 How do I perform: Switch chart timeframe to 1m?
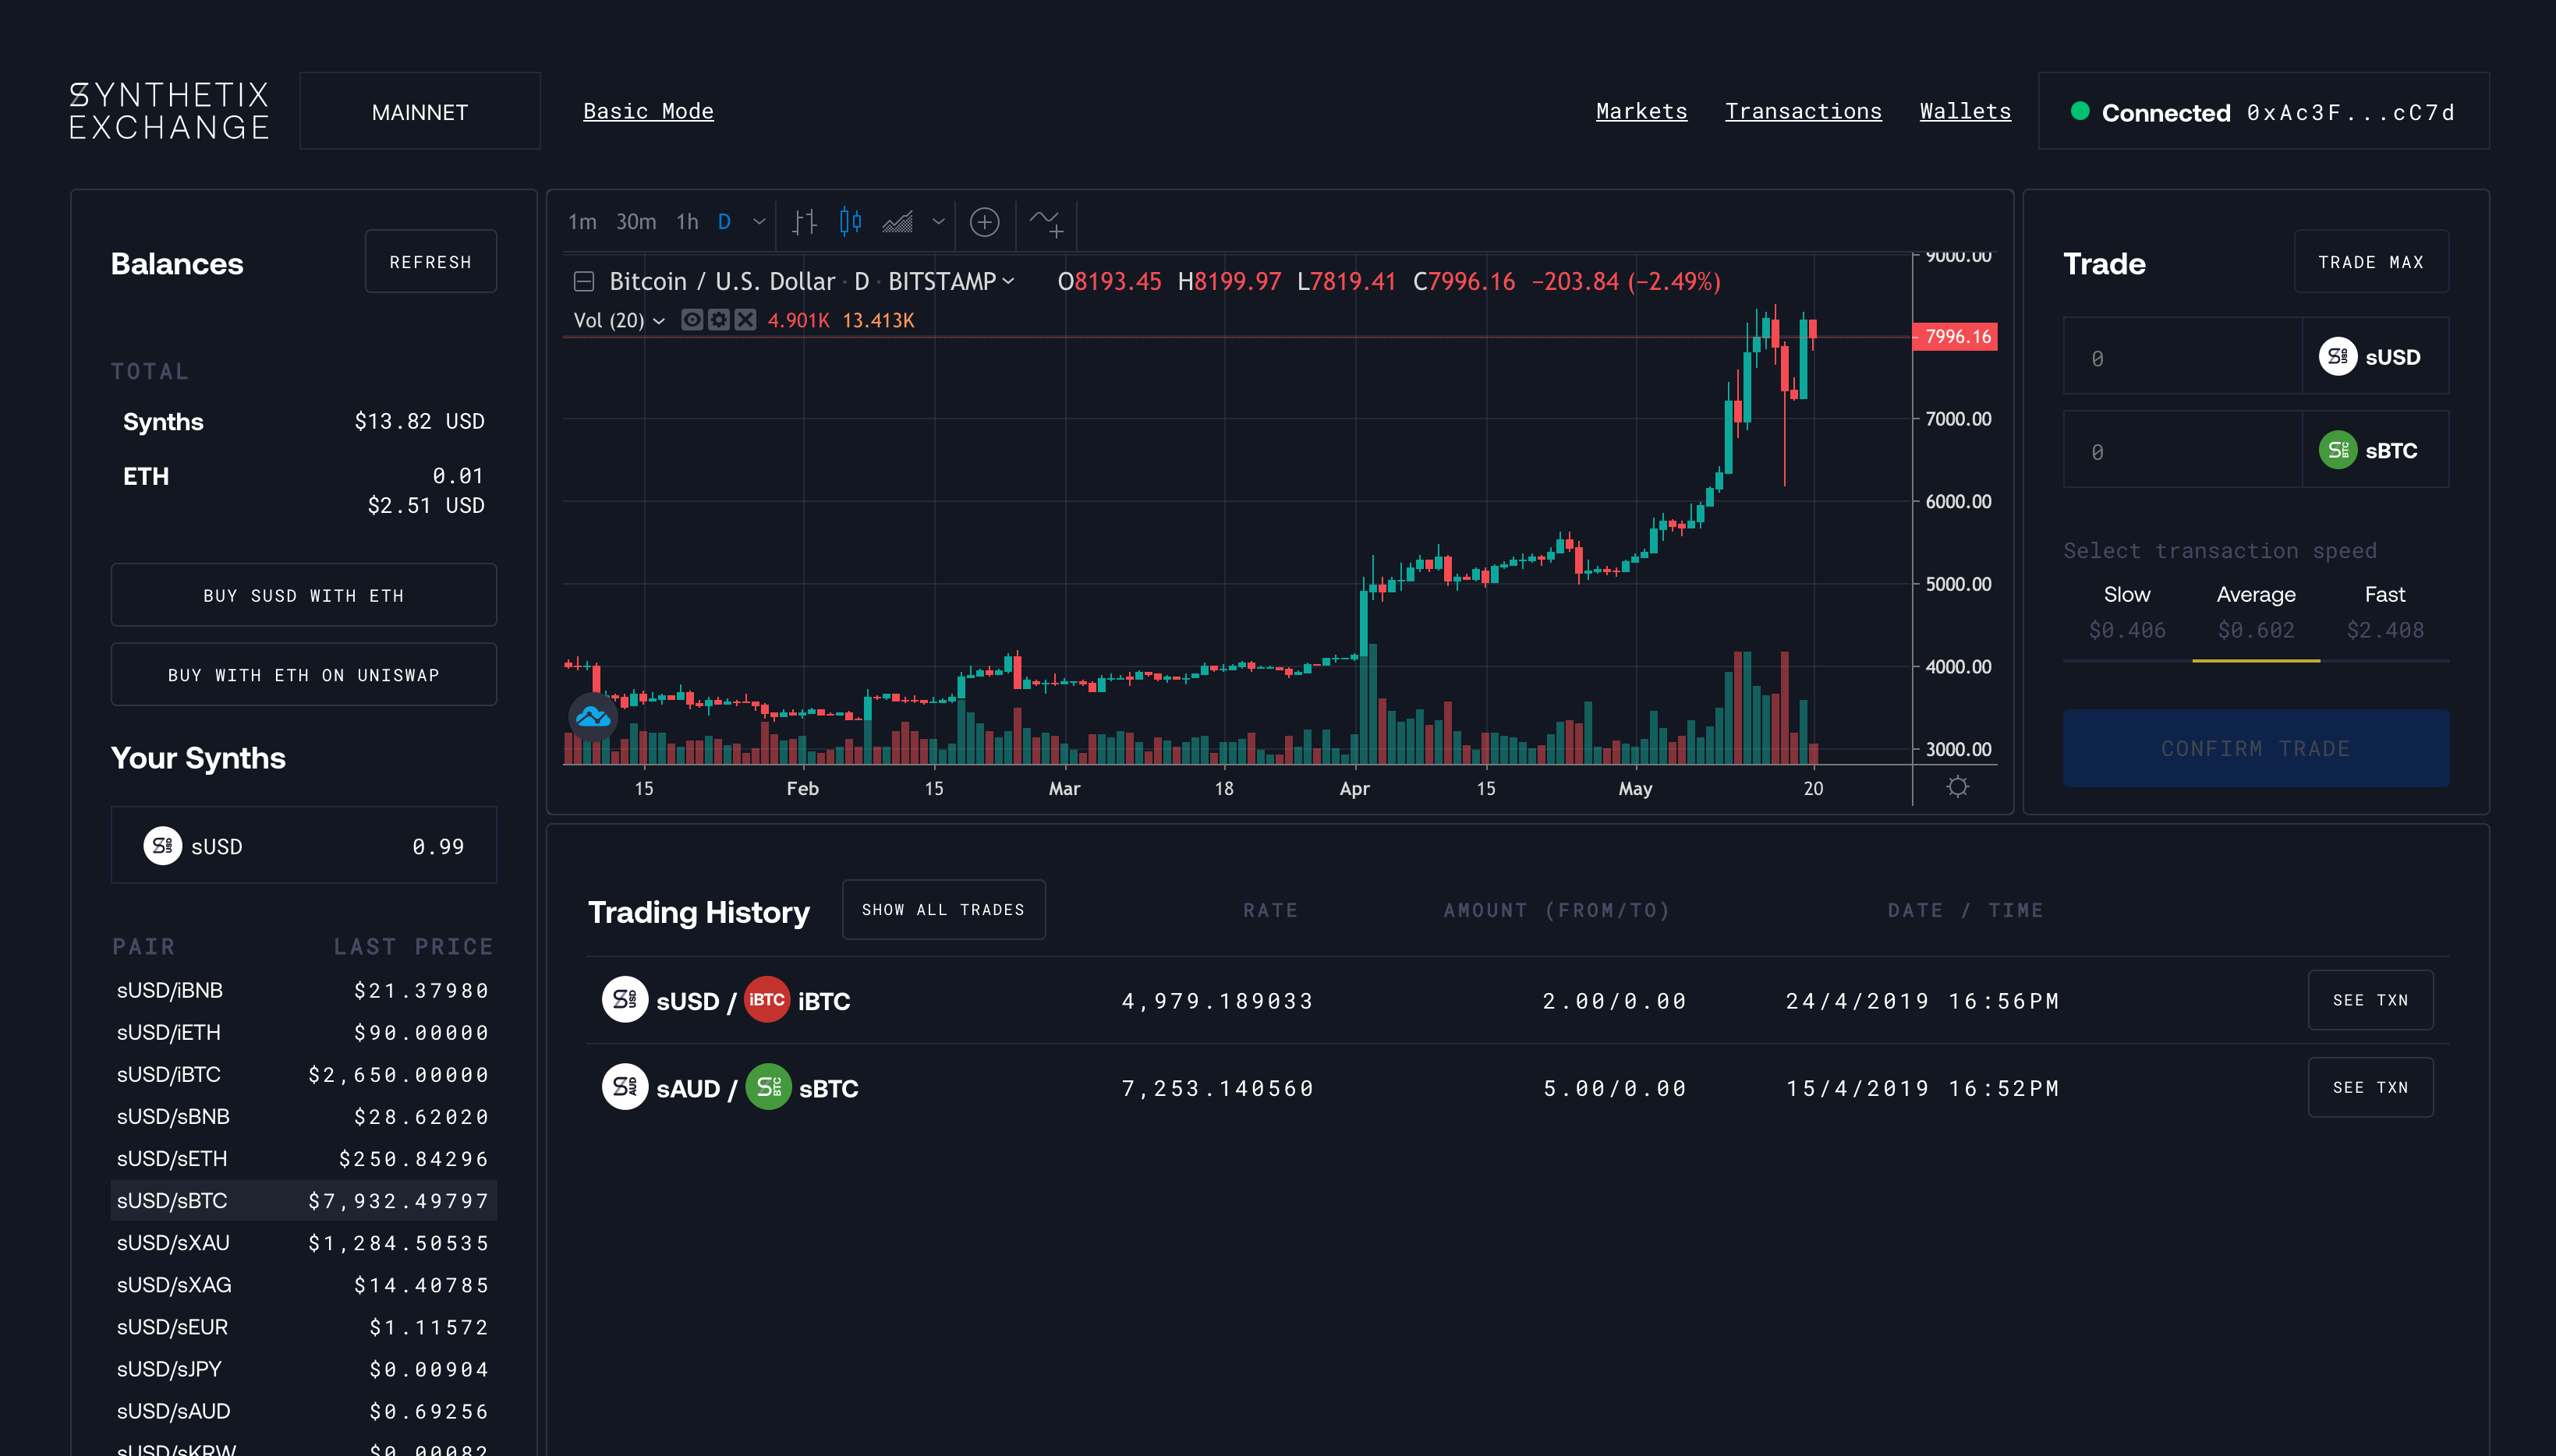point(583,222)
